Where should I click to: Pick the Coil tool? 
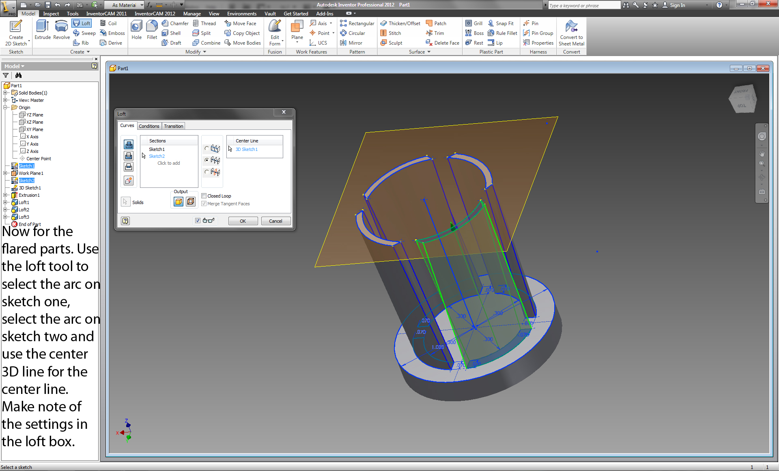pos(108,23)
